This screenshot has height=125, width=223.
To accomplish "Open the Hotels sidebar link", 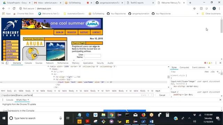I will [9, 48].
